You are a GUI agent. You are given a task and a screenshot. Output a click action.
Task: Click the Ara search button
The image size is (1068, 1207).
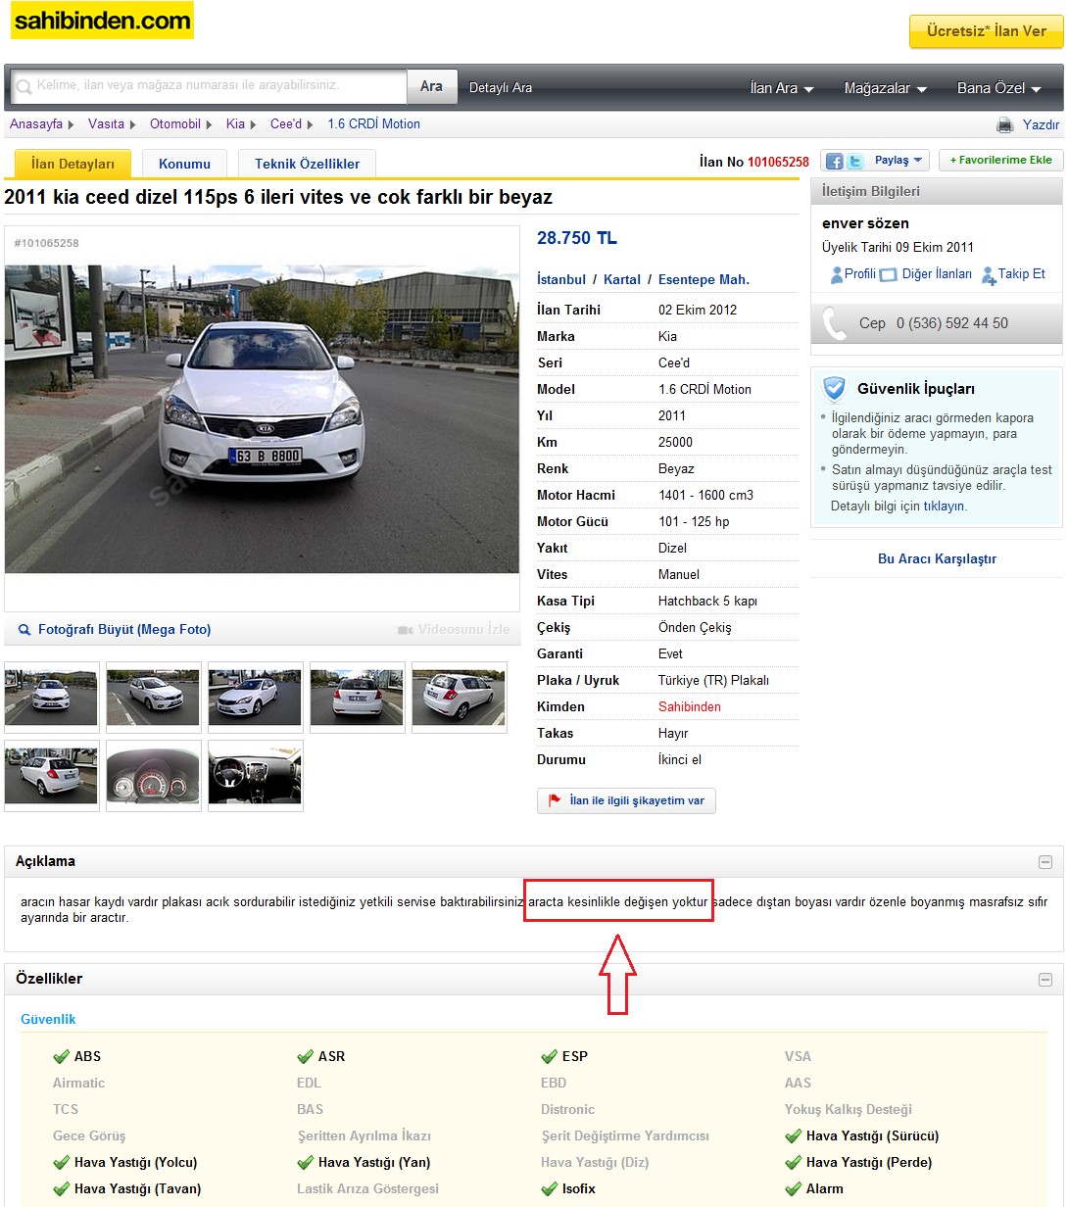tap(431, 86)
